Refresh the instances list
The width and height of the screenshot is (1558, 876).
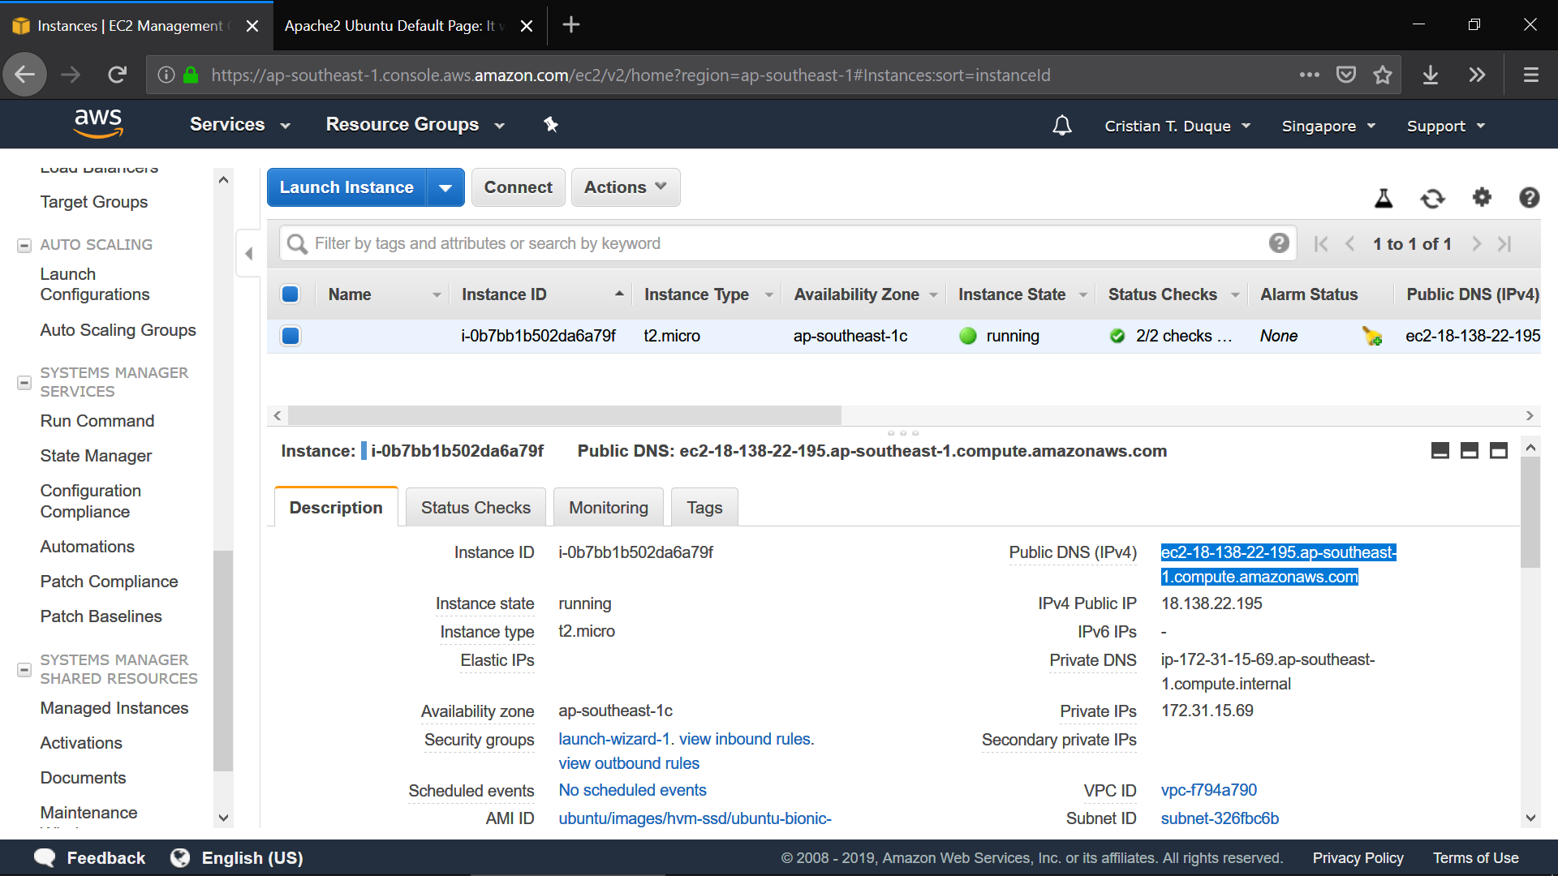[1432, 198]
